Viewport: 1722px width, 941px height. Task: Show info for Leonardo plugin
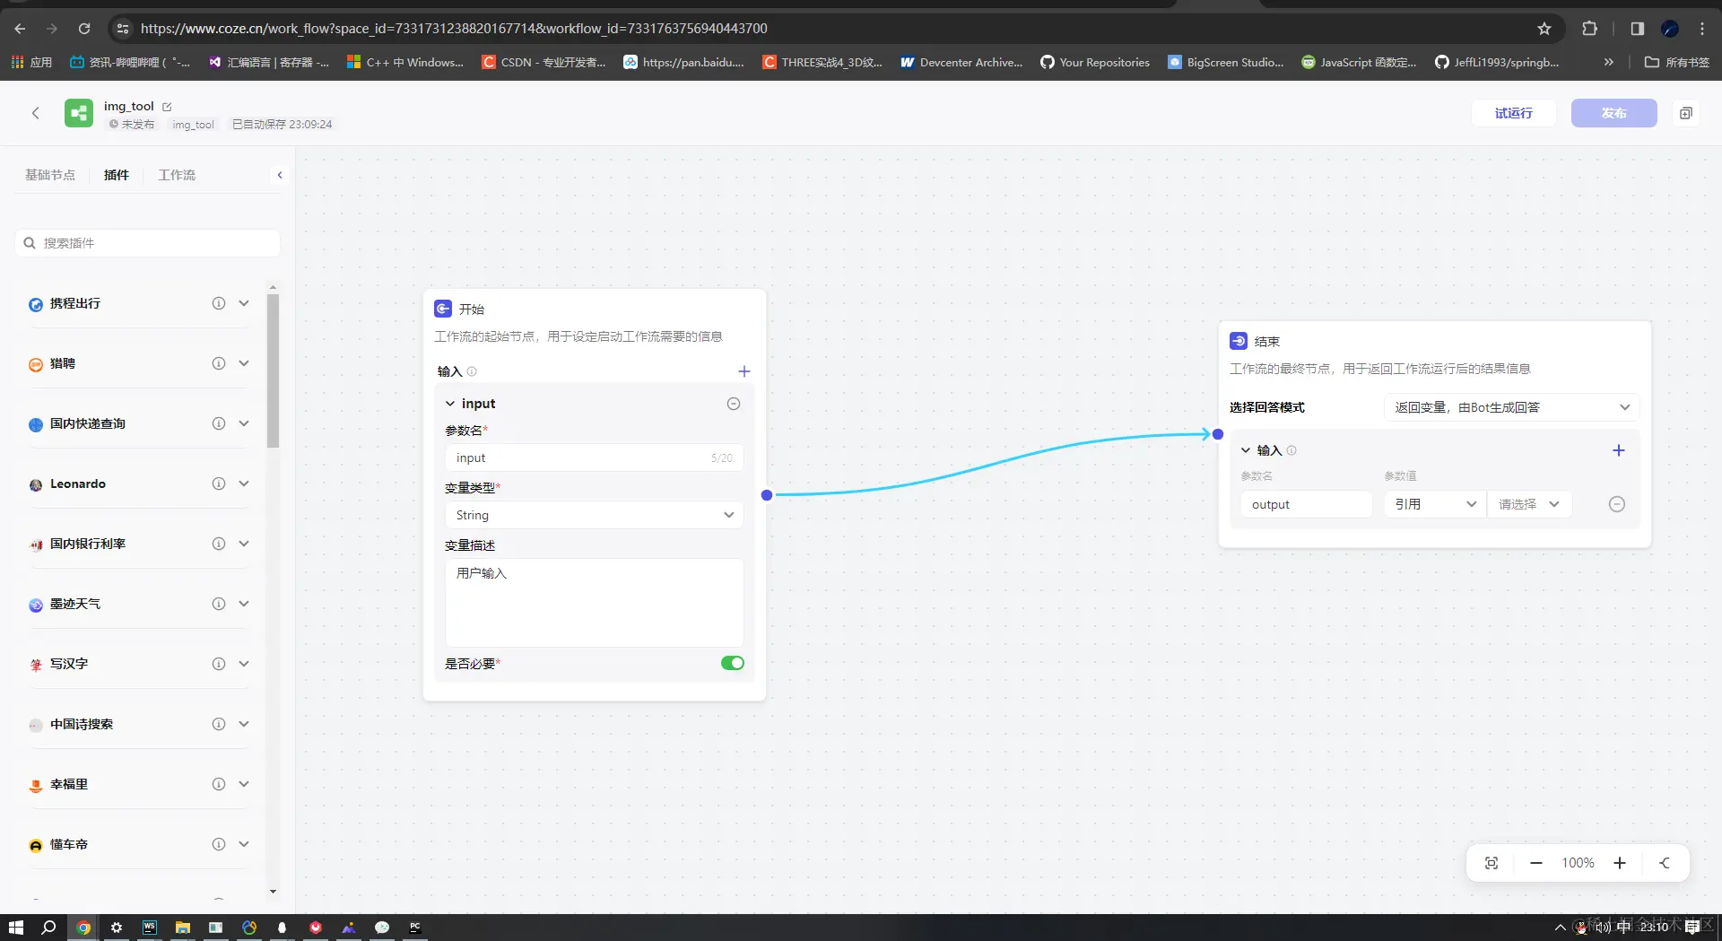click(x=218, y=484)
